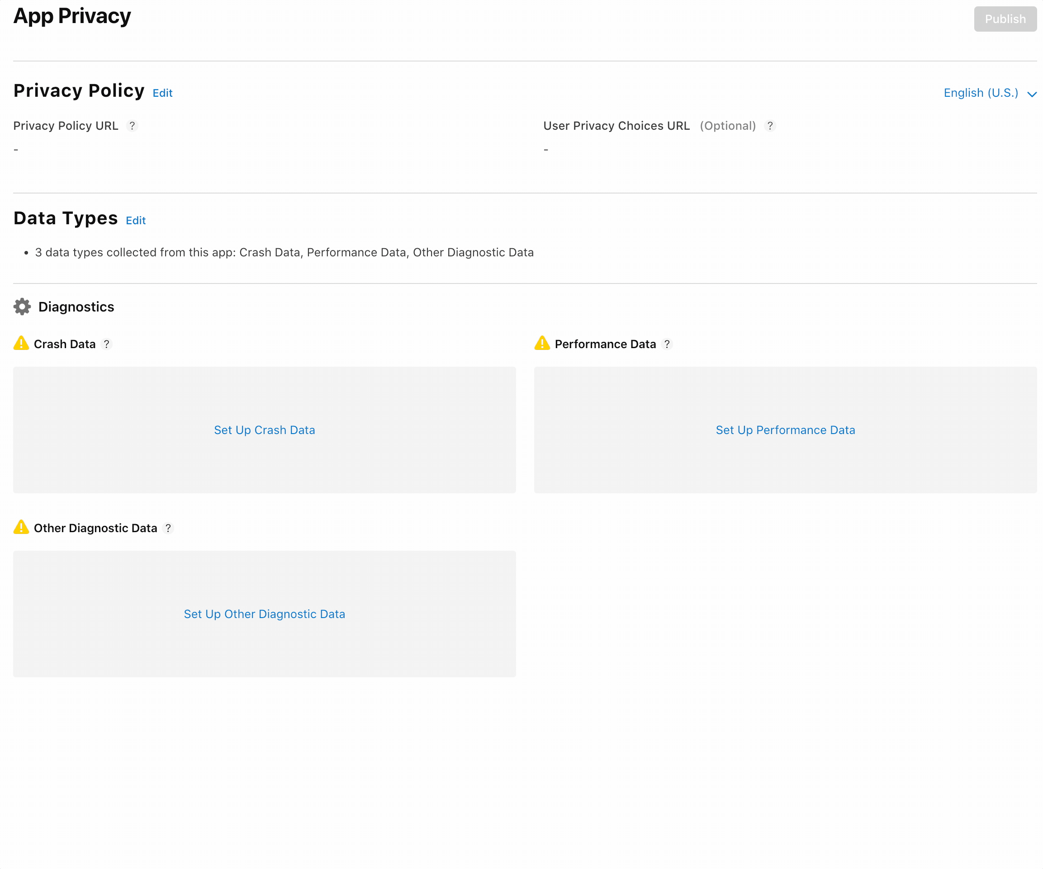
Task: Click the Diagnostics gear icon
Action: pyautogui.click(x=22, y=307)
